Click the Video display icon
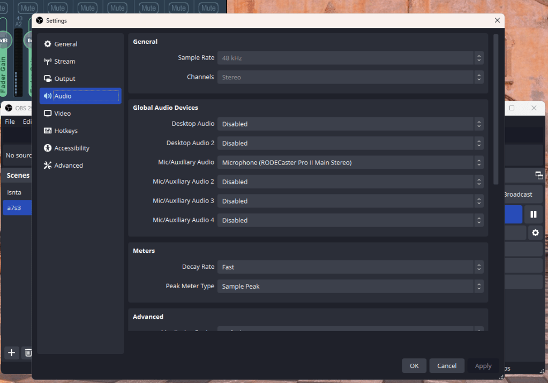This screenshot has height=383, width=548. (x=48, y=113)
